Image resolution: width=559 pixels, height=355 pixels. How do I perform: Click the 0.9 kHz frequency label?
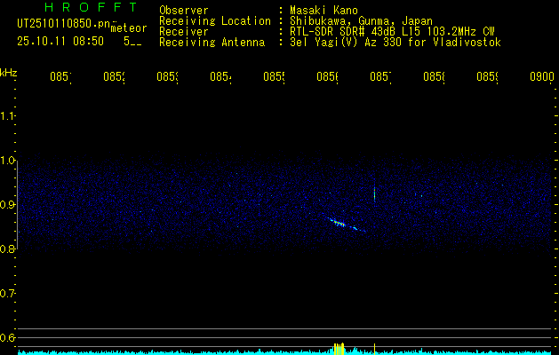tap(7, 205)
